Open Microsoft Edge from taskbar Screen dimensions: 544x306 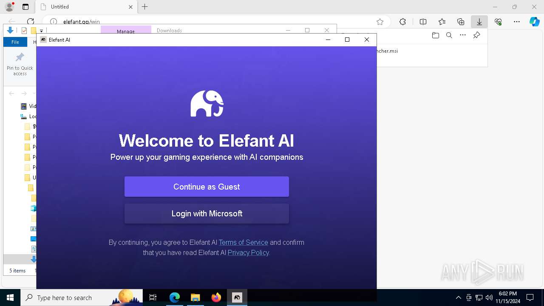tap(174, 297)
